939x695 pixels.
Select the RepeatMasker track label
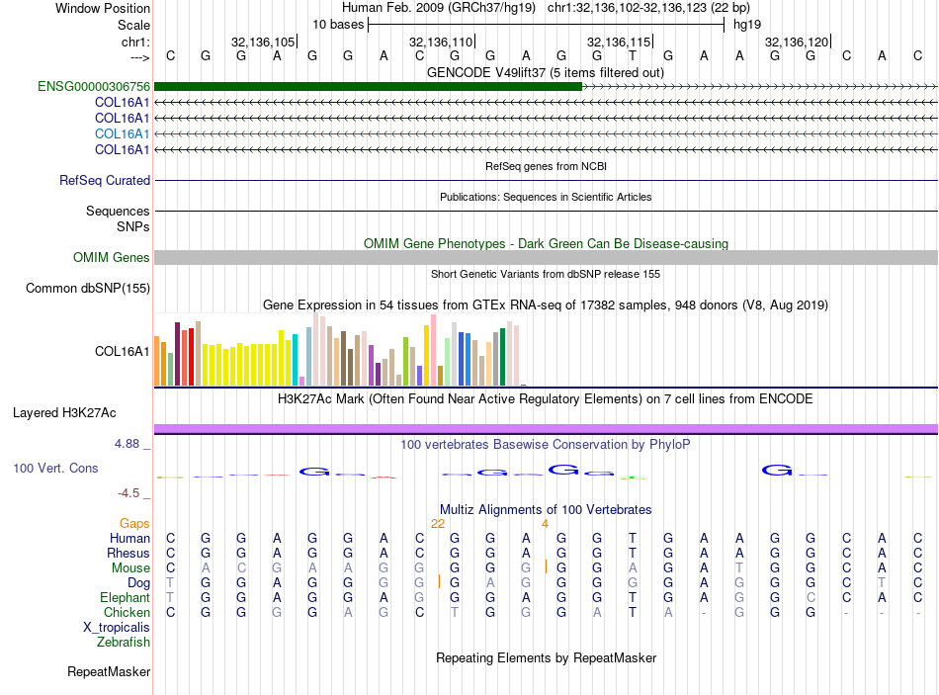(x=109, y=672)
